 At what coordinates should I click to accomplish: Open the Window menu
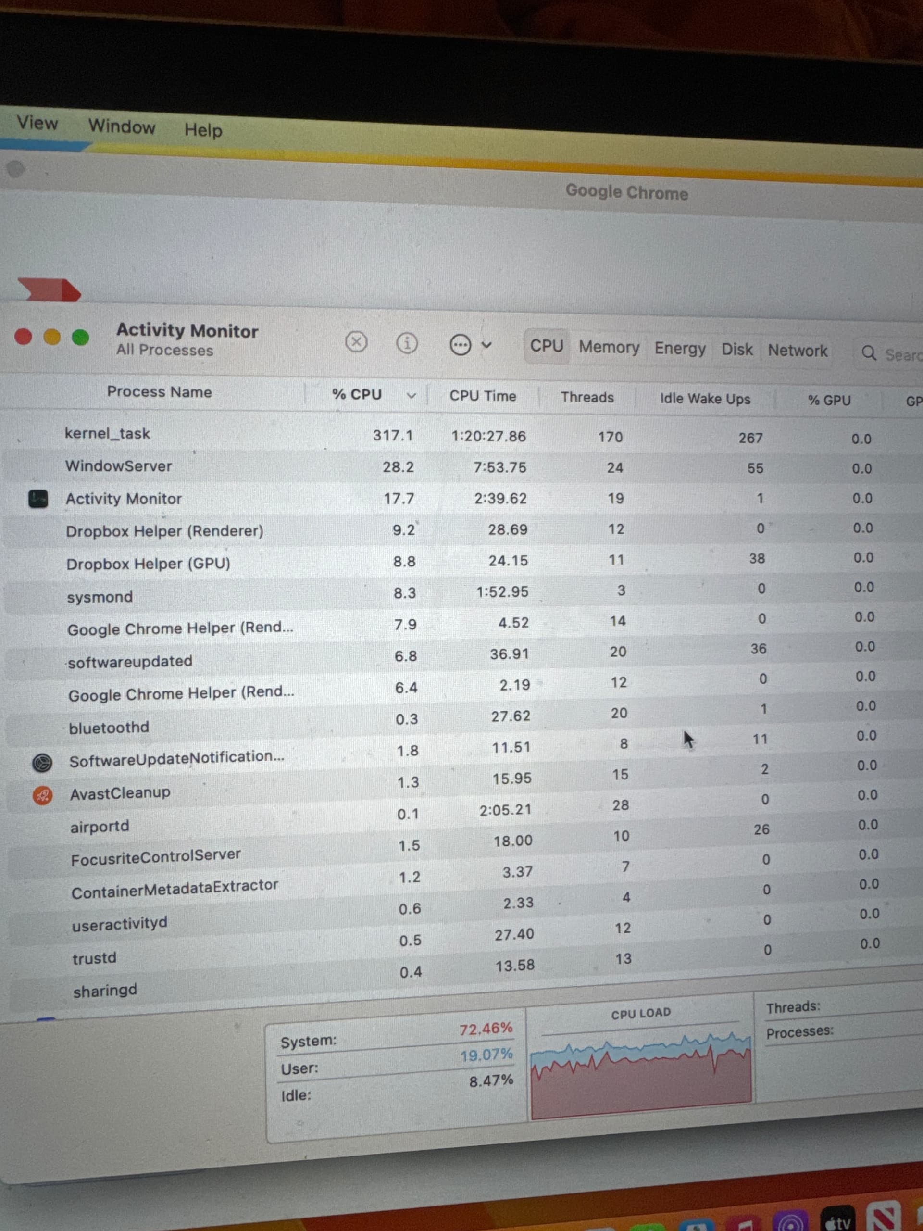(x=122, y=126)
